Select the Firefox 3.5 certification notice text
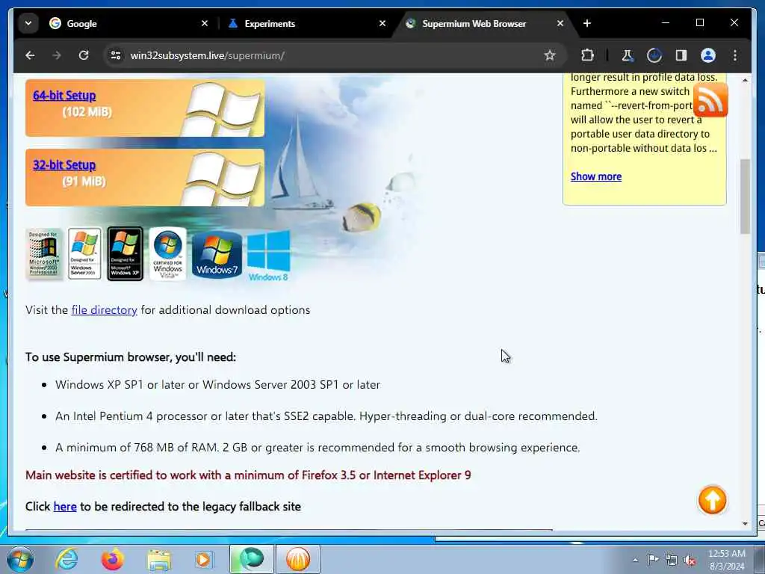765x574 pixels. [x=248, y=475]
